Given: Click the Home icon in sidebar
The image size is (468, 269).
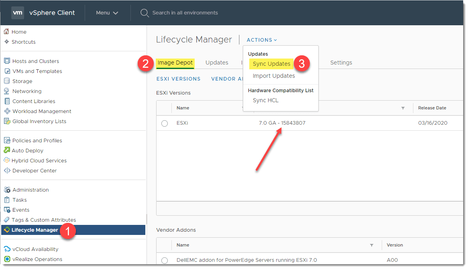Looking at the screenshot, I should [6, 32].
